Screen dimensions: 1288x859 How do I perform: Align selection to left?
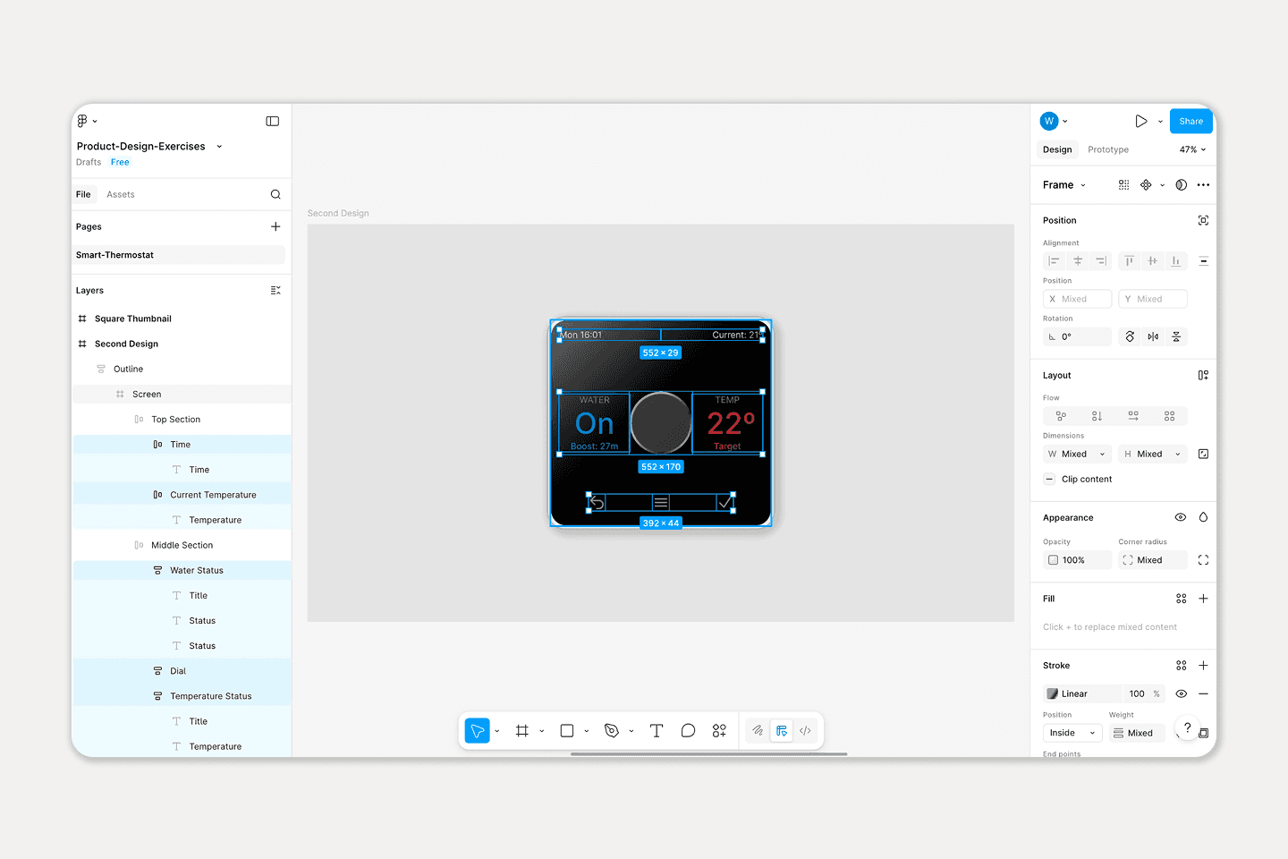tap(1054, 261)
